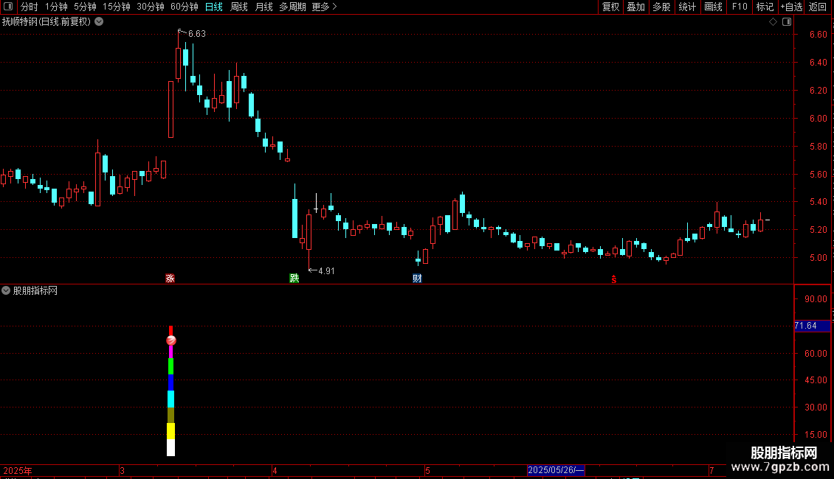Select the 月线 monthly chart tab
Image resolution: width=834 pixels, height=479 pixels.
[x=263, y=7]
